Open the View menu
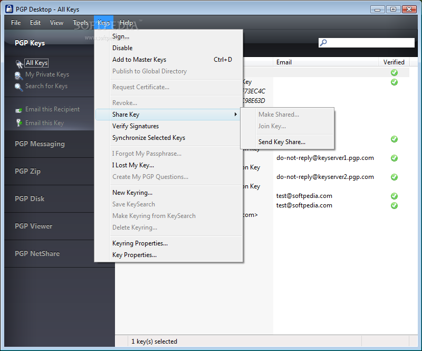Screen dimensions: 422x351 click(x=56, y=23)
